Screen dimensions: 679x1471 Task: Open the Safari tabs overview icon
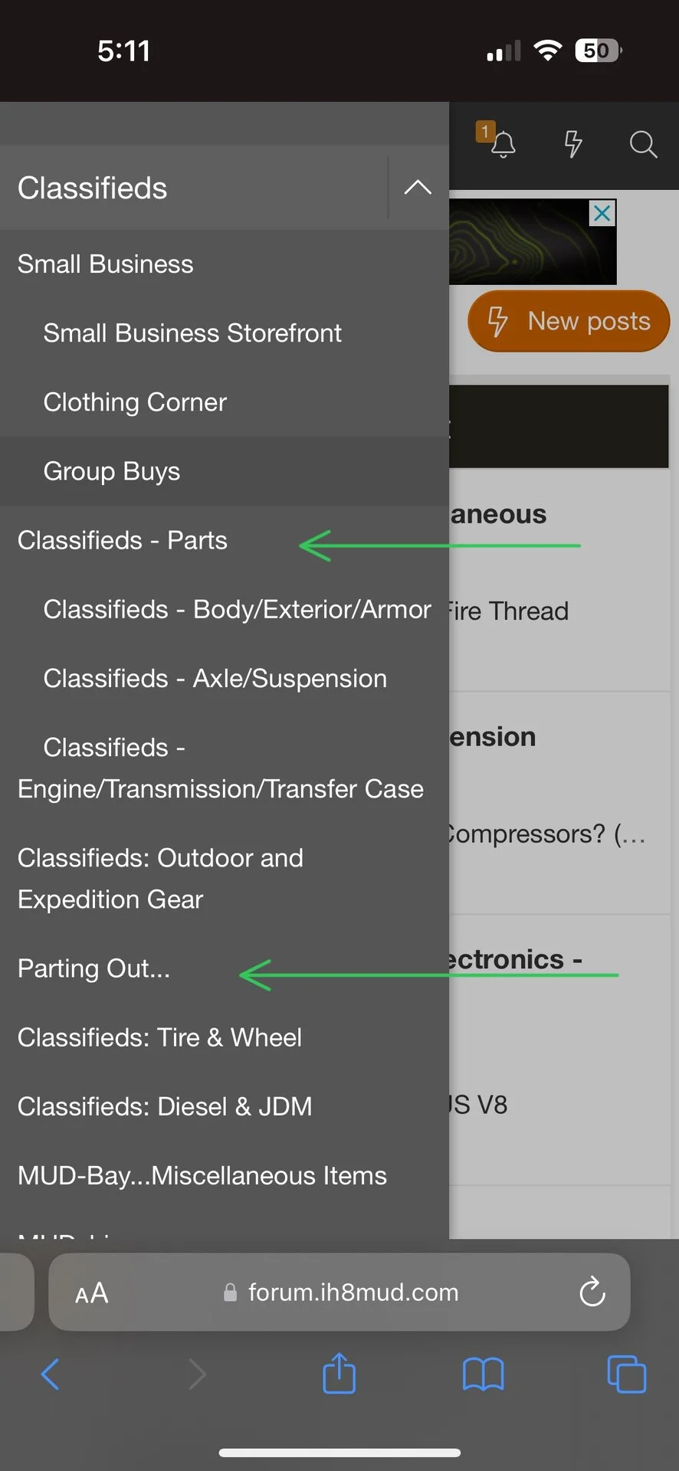tap(626, 1373)
